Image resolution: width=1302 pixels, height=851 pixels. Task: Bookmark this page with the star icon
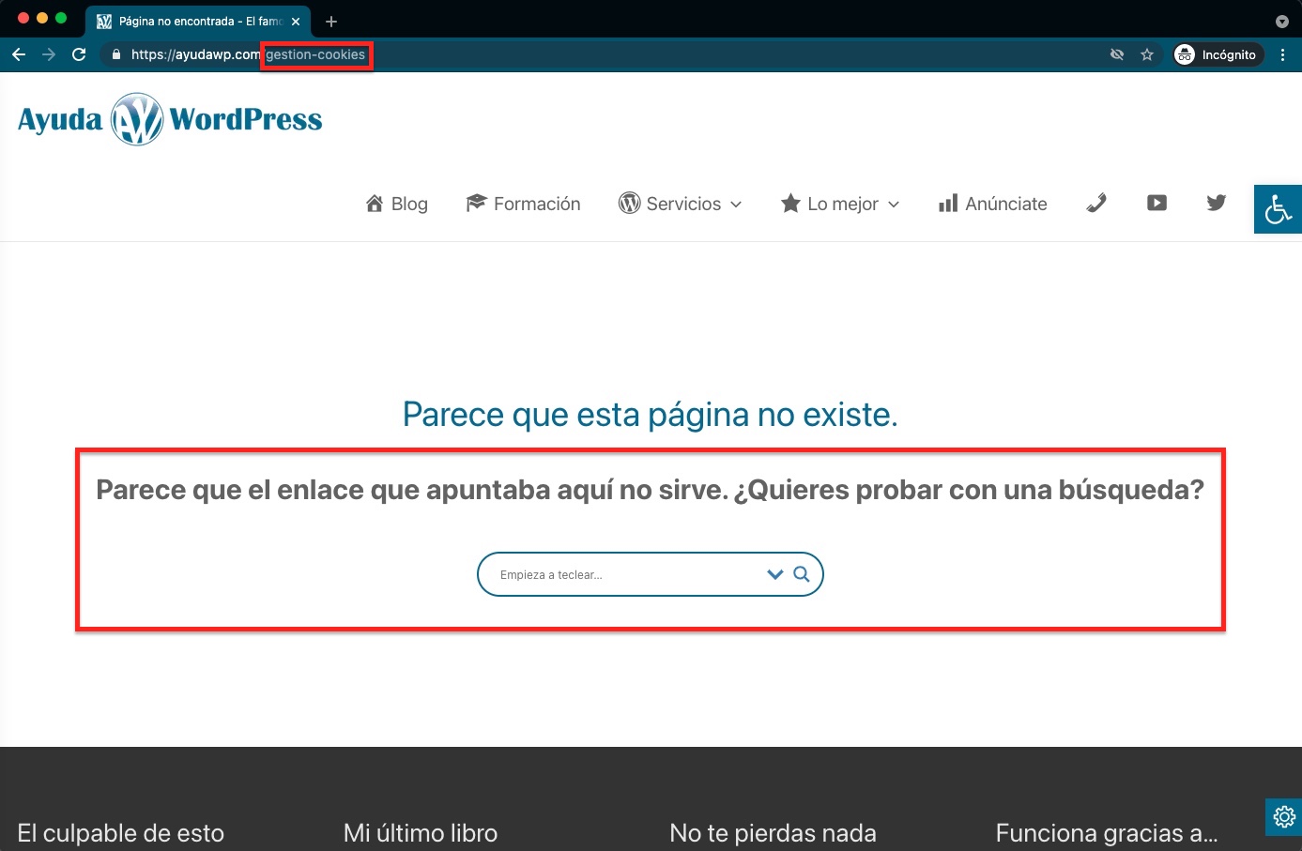[x=1147, y=55]
